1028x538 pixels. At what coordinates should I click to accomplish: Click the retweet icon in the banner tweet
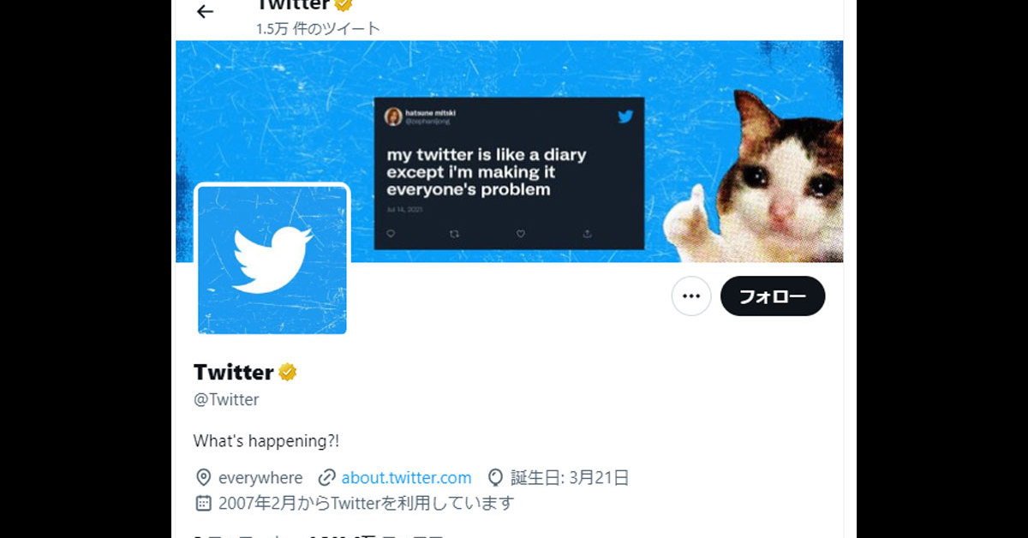pyautogui.click(x=455, y=233)
